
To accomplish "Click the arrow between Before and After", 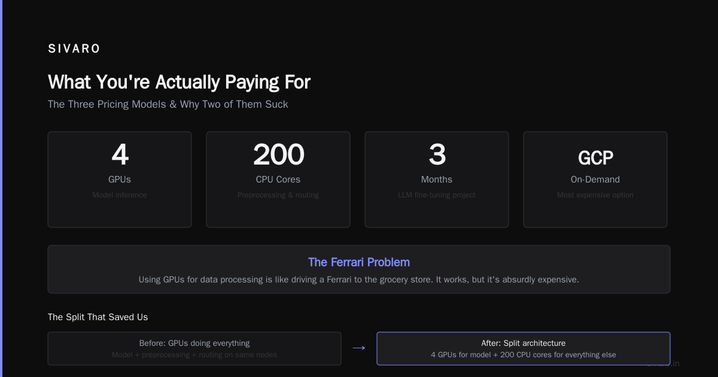I will [x=359, y=348].
